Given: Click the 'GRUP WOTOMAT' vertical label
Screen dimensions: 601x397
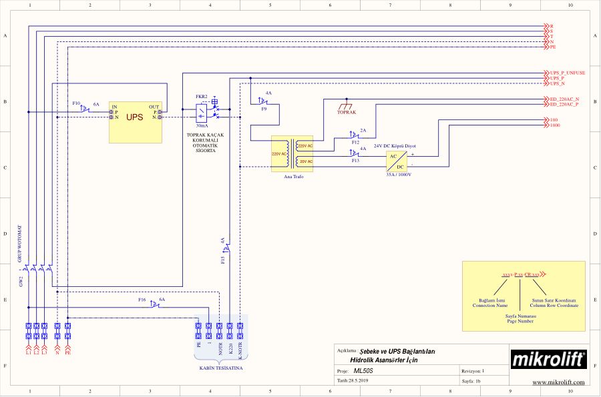Looking at the screenshot, I should [20, 244].
